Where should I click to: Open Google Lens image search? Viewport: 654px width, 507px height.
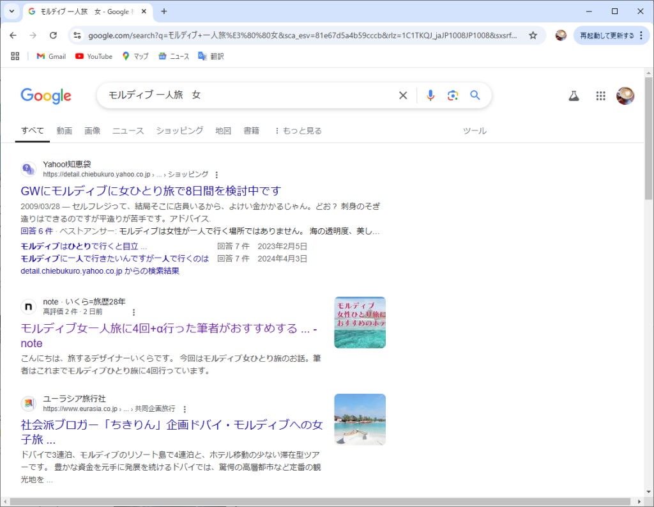point(453,95)
